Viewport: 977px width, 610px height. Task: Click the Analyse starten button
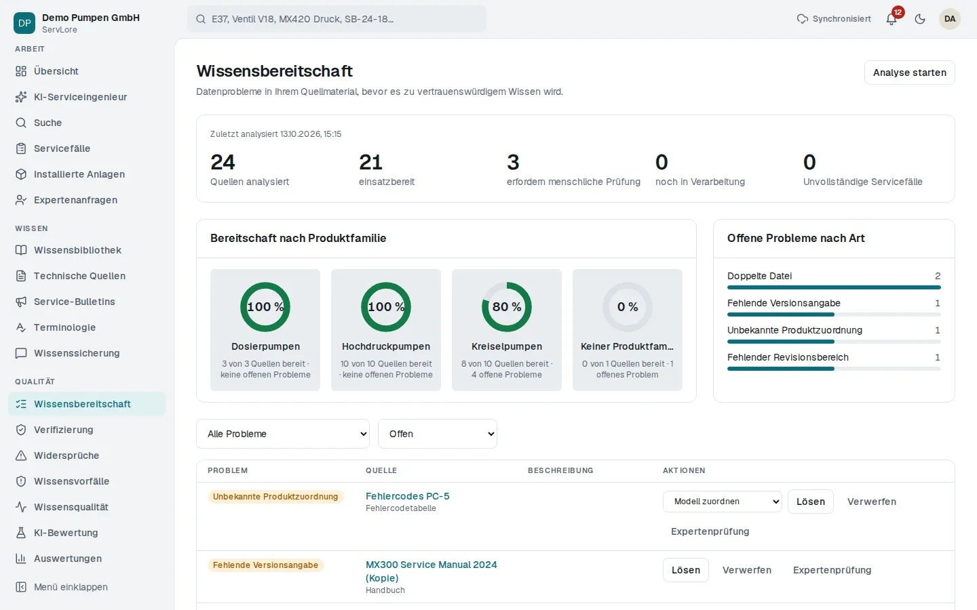910,73
